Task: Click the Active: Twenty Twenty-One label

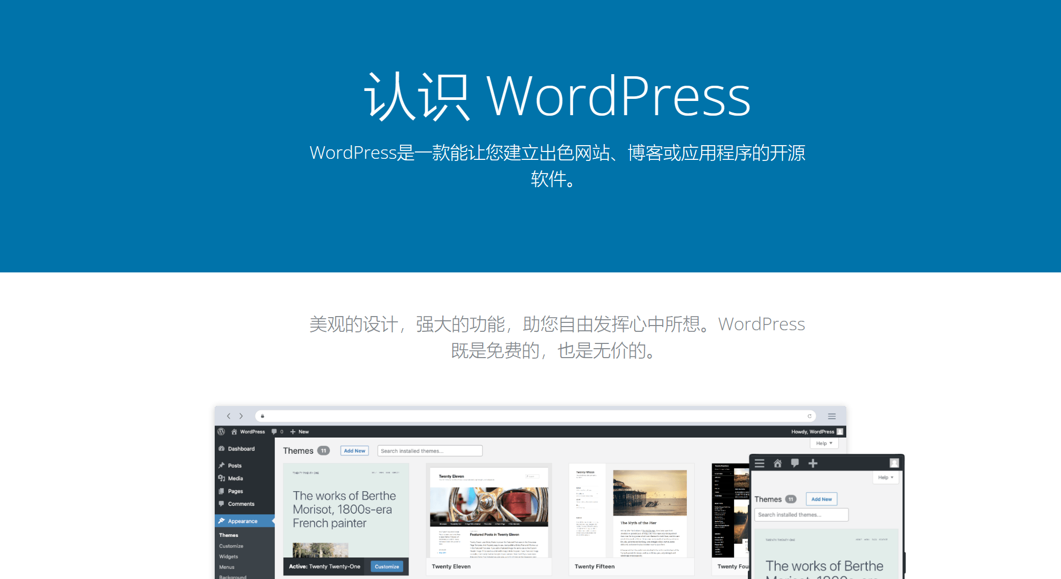Action: [325, 566]
